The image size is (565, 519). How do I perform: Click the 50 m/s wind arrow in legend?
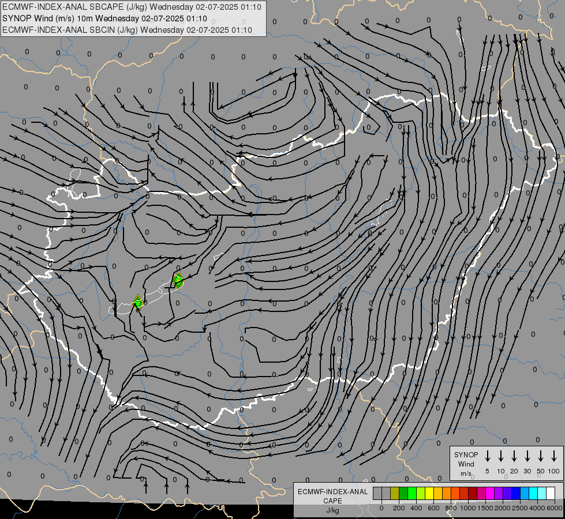point(541,456)
